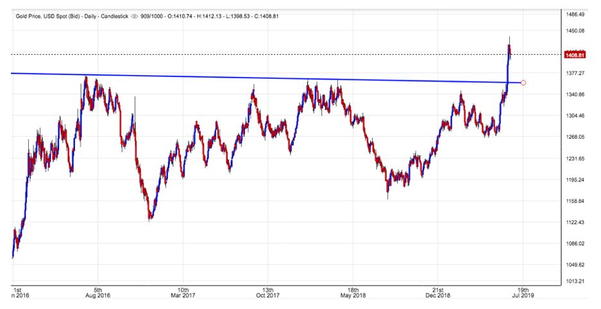Viewport: 601px width, 309px height.
Task: Click the 1013.21 price axis label
Action: [574, 281]
